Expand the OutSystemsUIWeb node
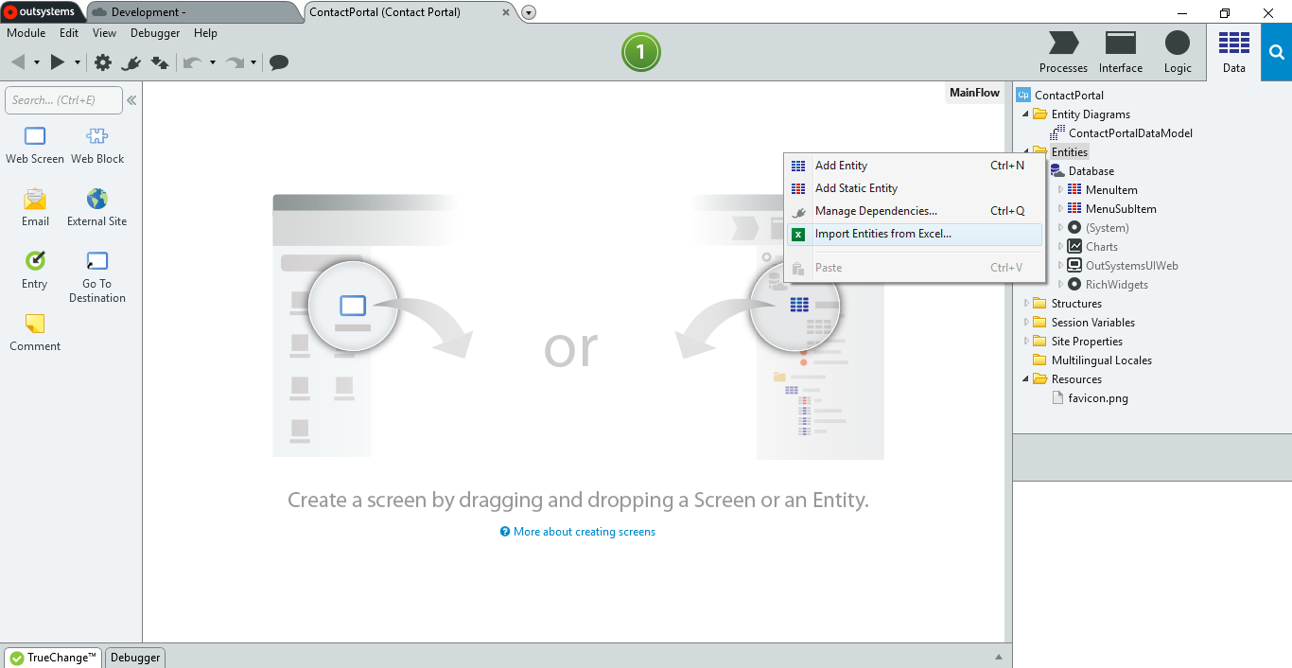 coord(1060,266)
